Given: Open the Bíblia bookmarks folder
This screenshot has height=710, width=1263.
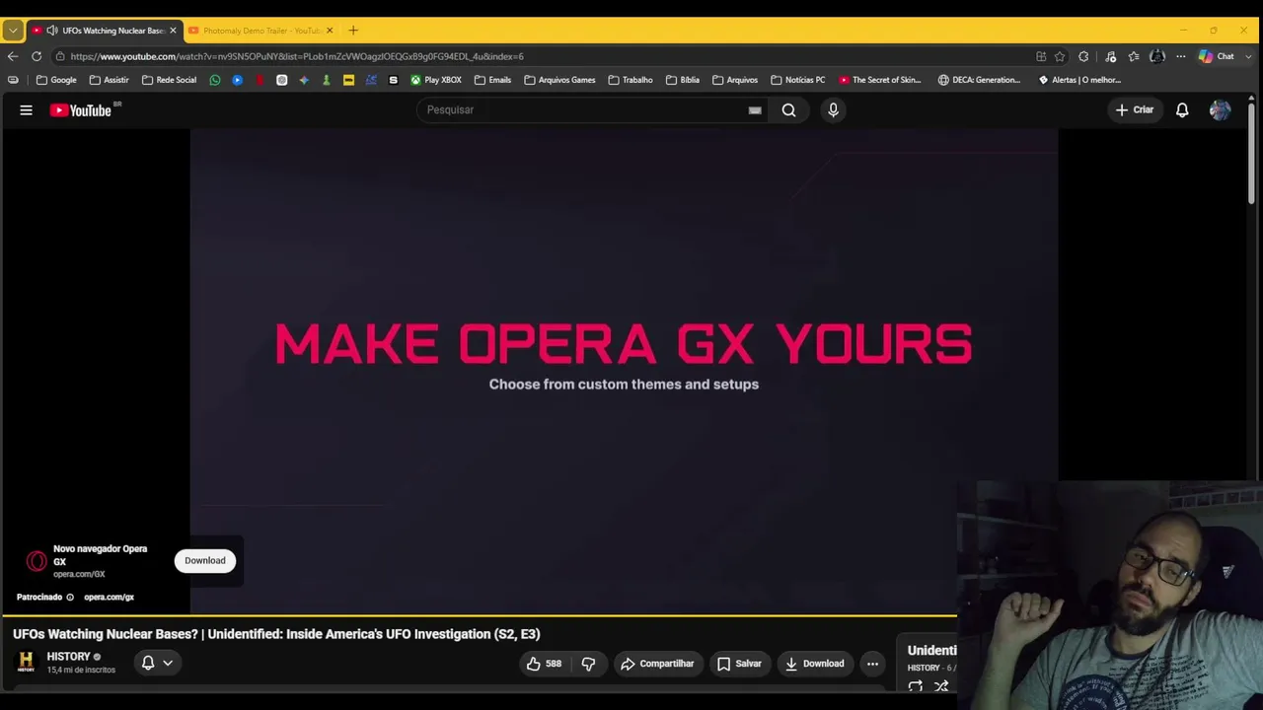Looking at the screenshot, I should coord(683,80).
